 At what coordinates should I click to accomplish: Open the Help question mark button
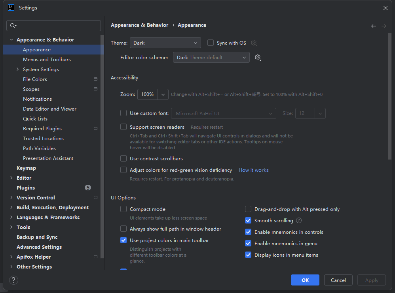pyautogui.click(x=13, y=280)
